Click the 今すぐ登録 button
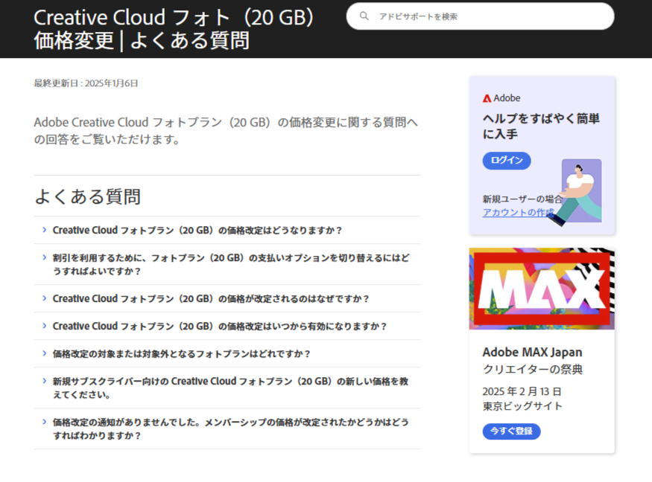This screenshot has width=652, height=482. pyautogui.click(x=510, y=431)
